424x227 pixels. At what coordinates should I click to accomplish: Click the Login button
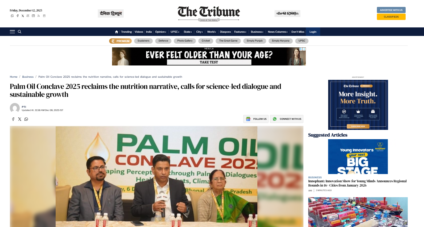pyautogui.click(x=313, y=32)
